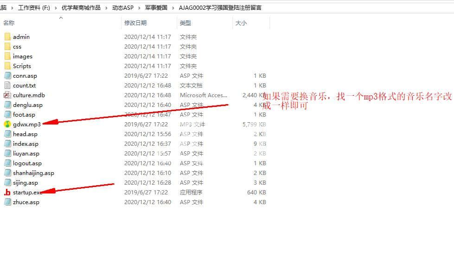Open breadcrumb arrow after 优学帮商城作品
Viewport: 454px width, 274px height.
106,7
